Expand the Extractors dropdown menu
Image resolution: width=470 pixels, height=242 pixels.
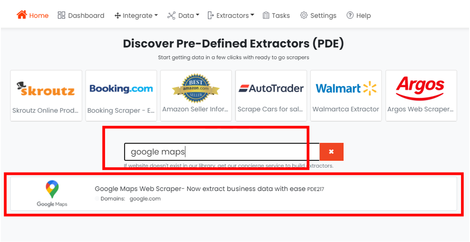(231, 15)
